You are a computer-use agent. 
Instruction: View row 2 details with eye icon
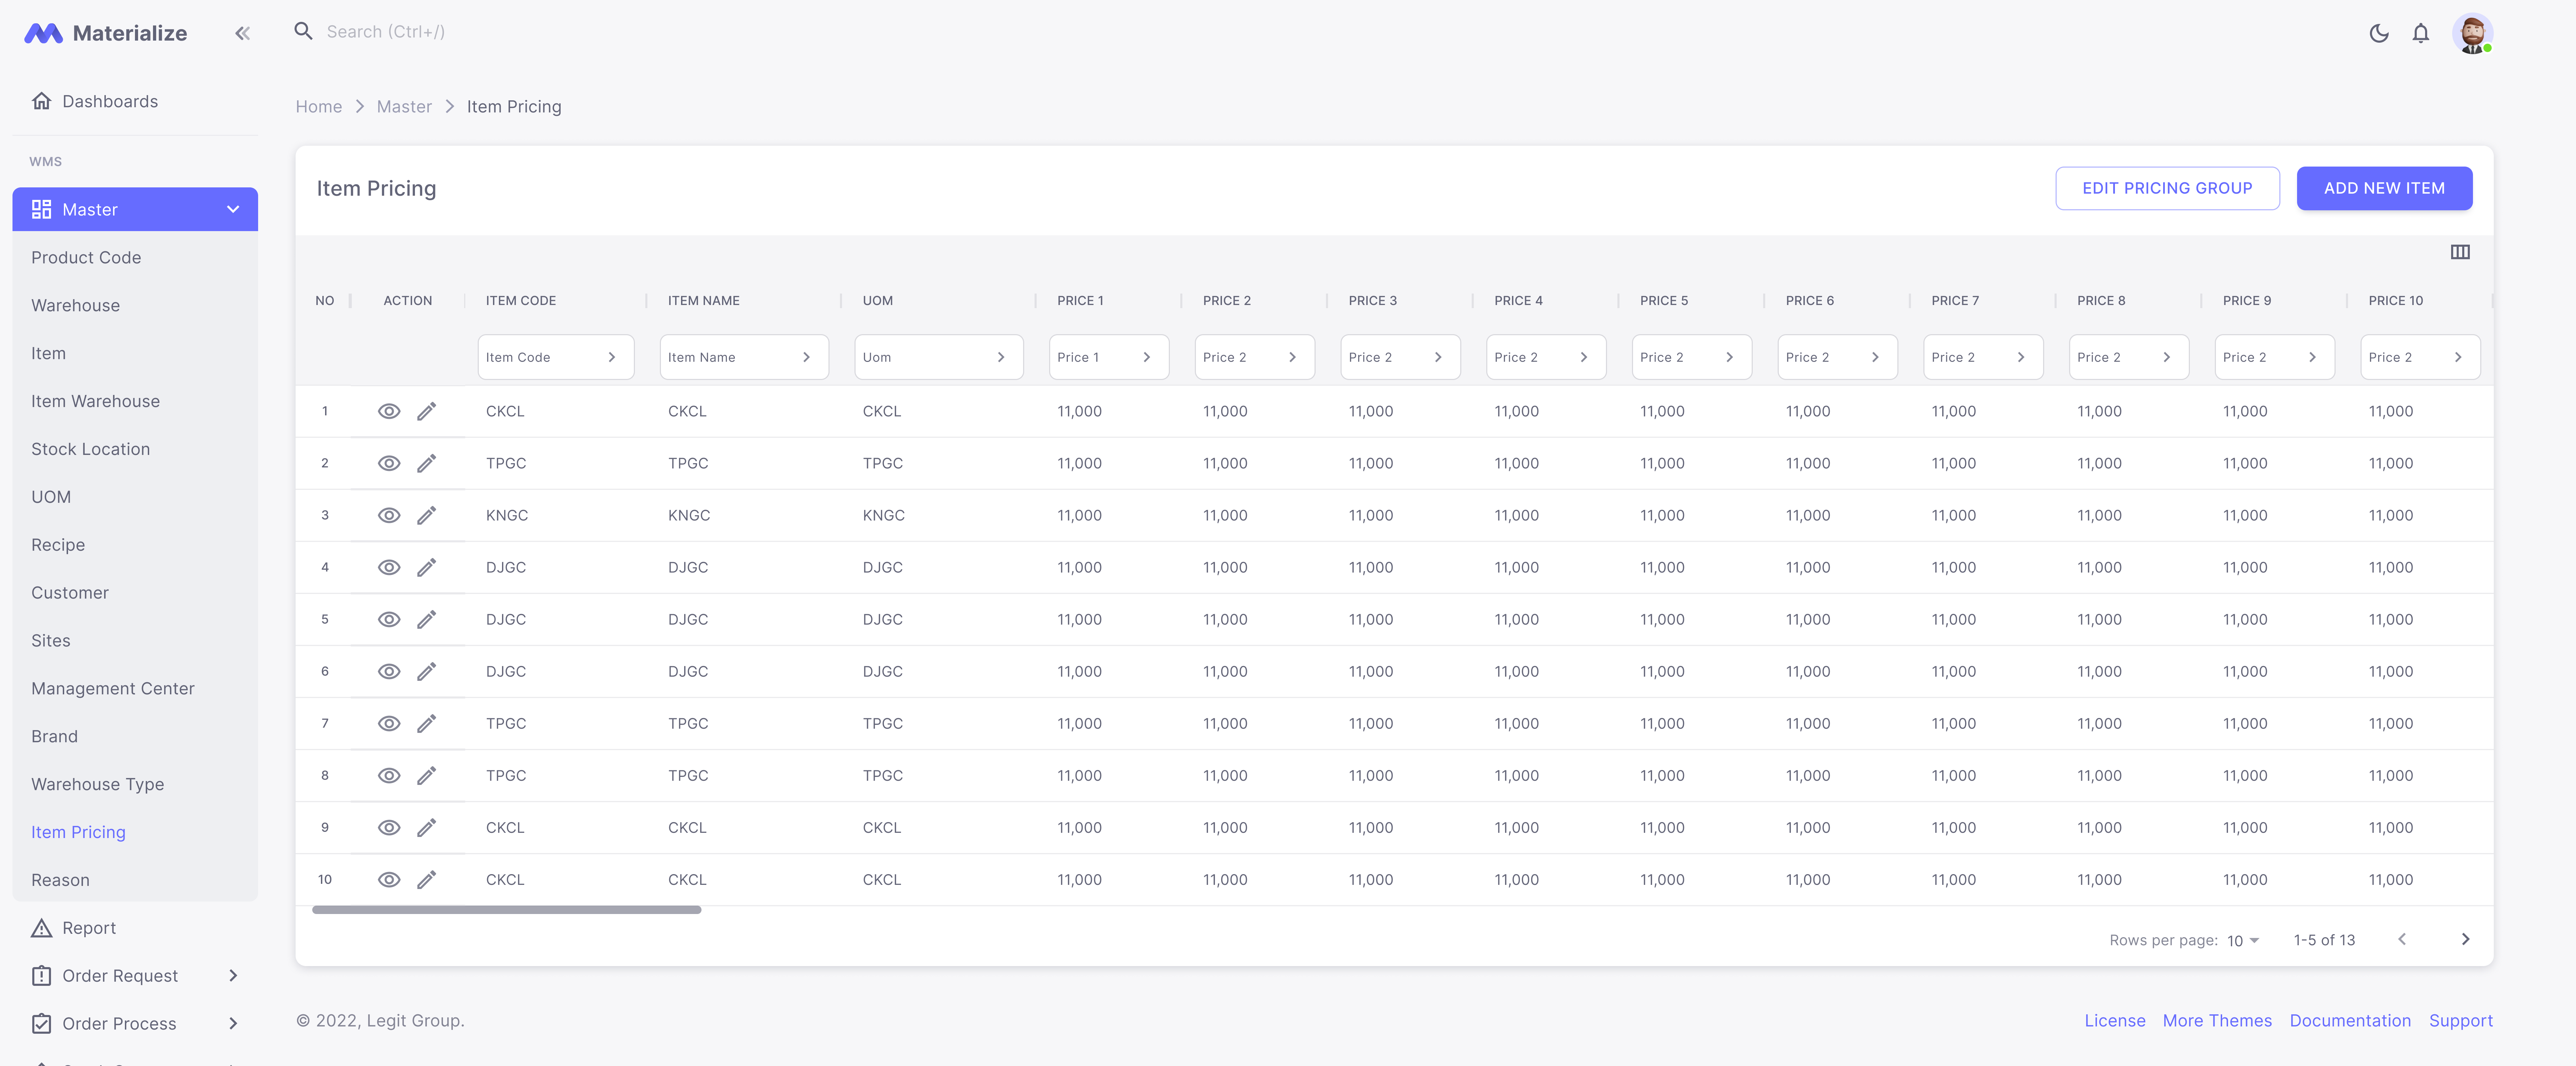click(389, 463)
